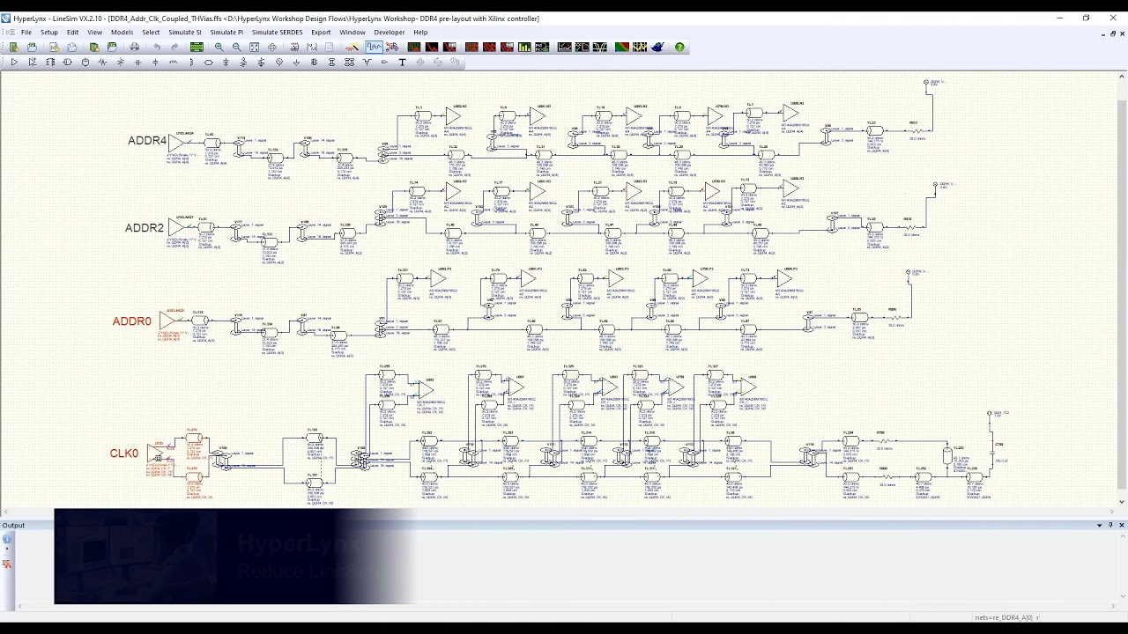Open the Models menu
The image size is (1128, 634).
pos(122,33)
